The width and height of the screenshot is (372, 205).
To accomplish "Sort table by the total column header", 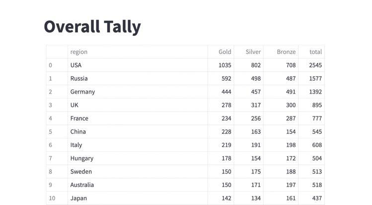I will (311, 52).
